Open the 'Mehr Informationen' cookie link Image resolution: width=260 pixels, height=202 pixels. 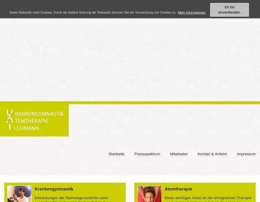(192, 13)
